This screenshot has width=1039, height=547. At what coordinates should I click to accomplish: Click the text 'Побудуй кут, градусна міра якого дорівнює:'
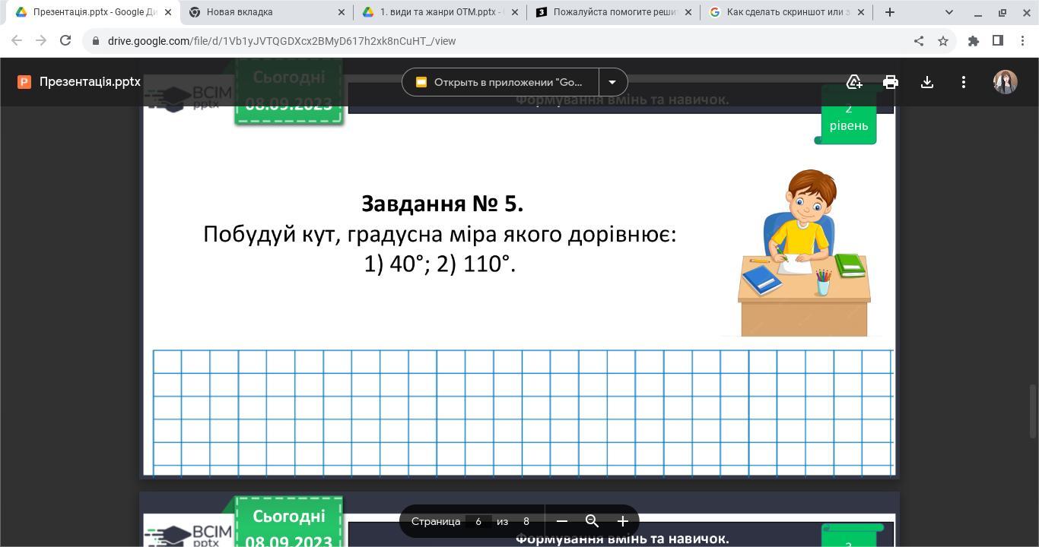pyautogui.click(x=440, y=234)
